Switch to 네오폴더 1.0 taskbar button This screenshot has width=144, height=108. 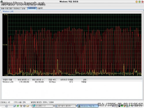coord(43,106)
